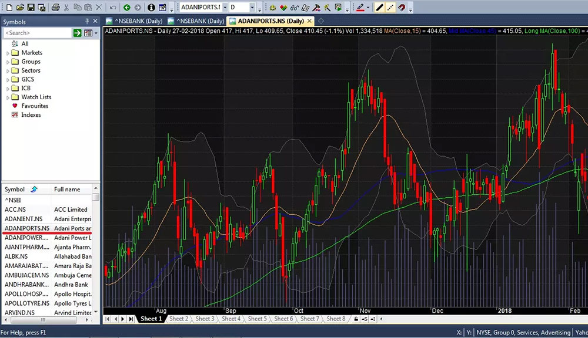The width and height of the screenshot is (588, 338).
Task: Switch to the first ^NSEBANK (Daily) tab
Action: coord(134,21)
